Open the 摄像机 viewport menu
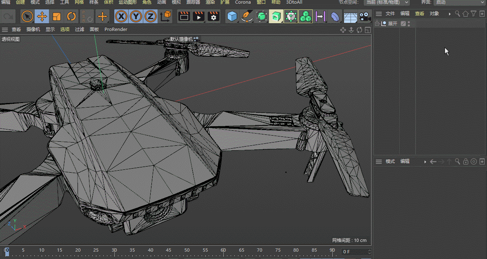 [33, 29]
